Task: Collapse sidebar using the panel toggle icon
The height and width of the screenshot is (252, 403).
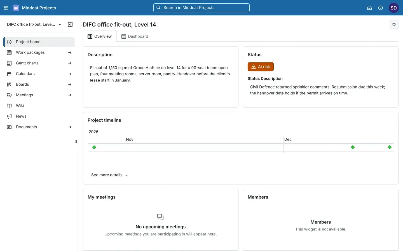Action: (70, 24)
